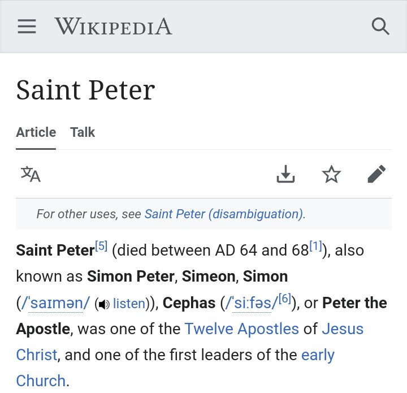The image size is (407, 393).
Task: Follow the Twelve Apostles link
Action: (241, 329)
